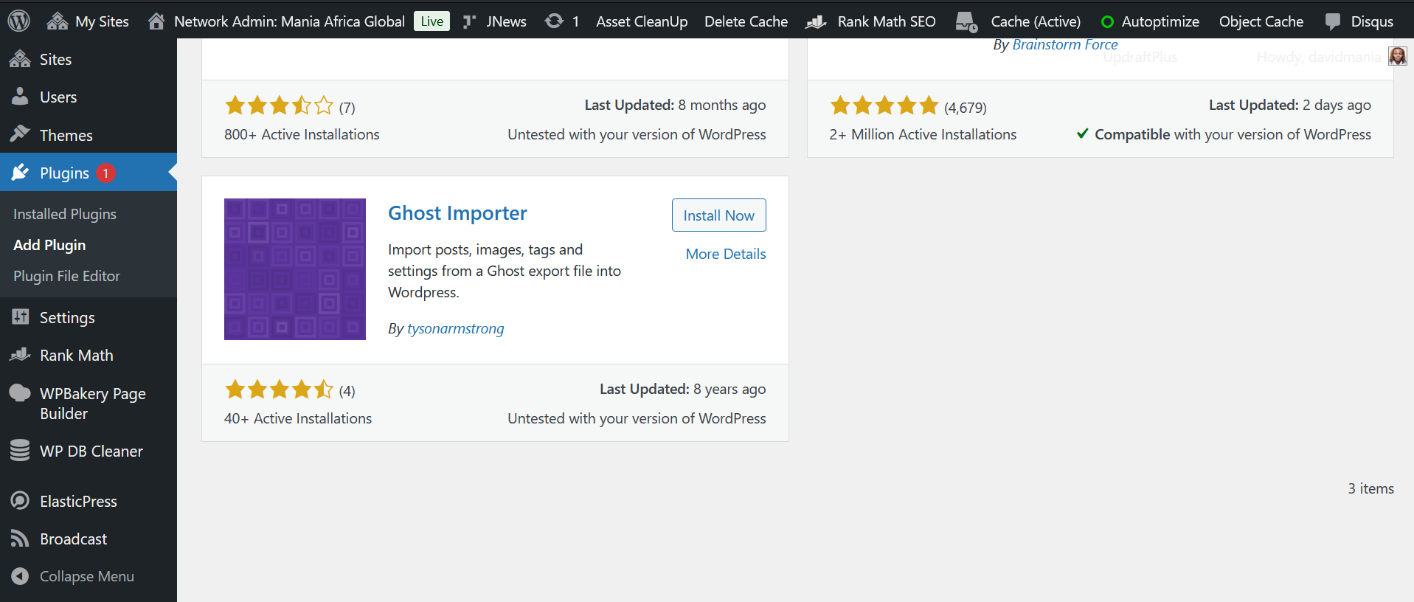Image resolution: width=1414 pixels, height=602 pixels.
Task: Open the My Sites network icon
Action: click(x=57, y=21)
